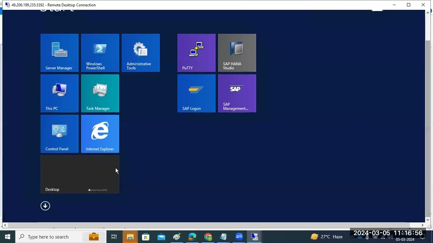Click the horizontal scrollbar right arrow

423,225
